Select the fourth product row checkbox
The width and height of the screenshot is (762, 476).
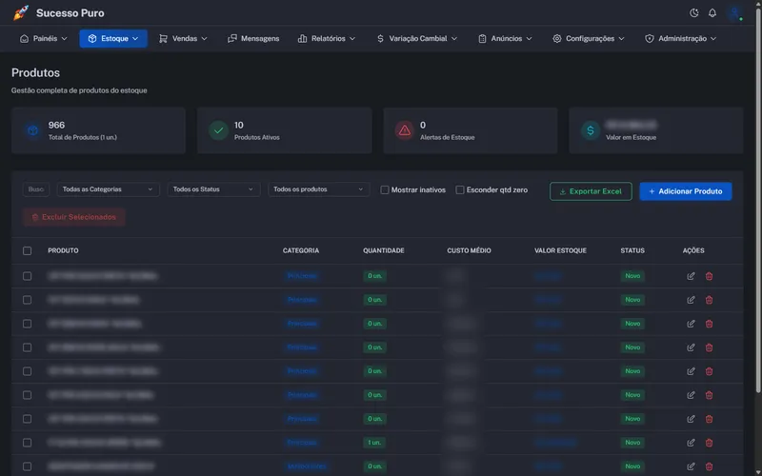[28, 347]
